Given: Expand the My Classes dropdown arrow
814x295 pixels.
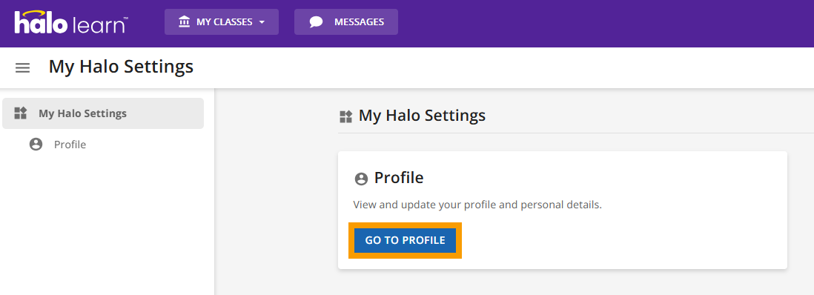Looking at the screenshot, I should (262, 22).
